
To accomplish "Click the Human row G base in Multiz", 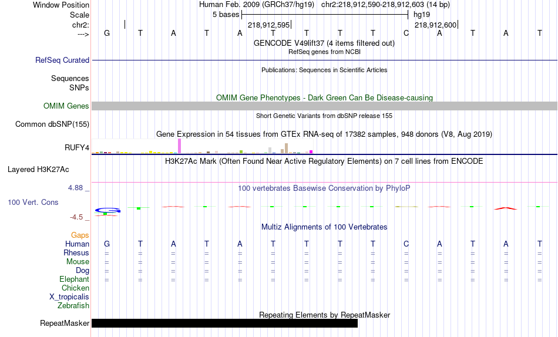I will [107, 244].
